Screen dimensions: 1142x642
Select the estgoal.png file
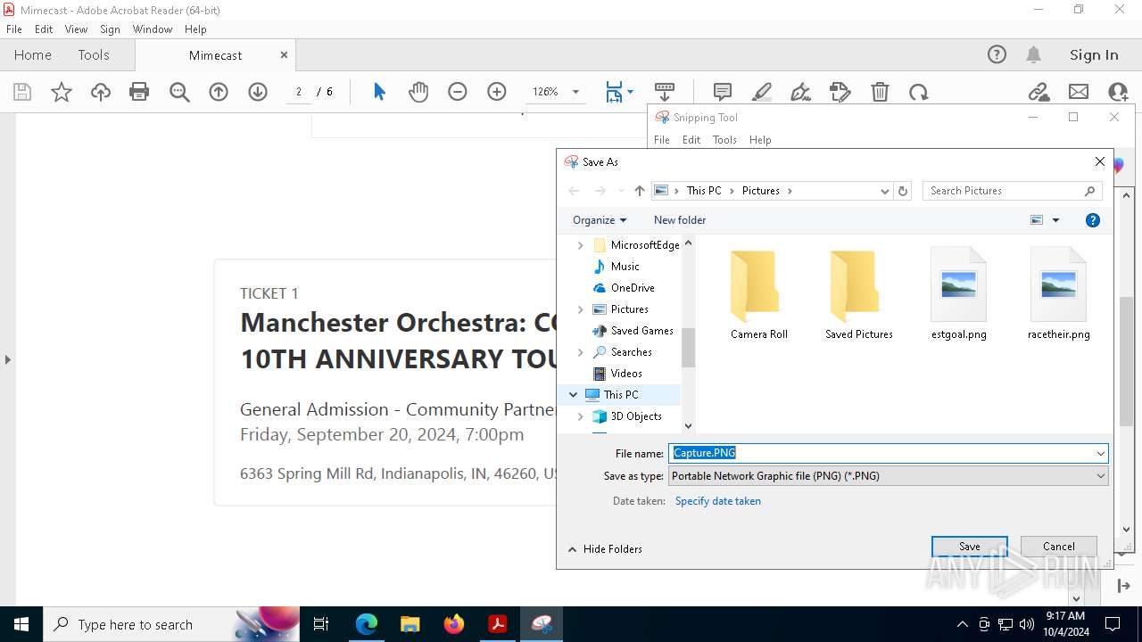(x=959, y=294)
